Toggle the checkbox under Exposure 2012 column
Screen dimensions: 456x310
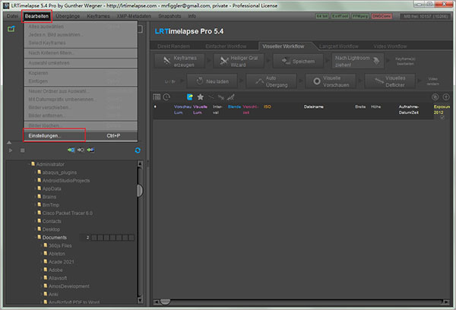[442, 117]
